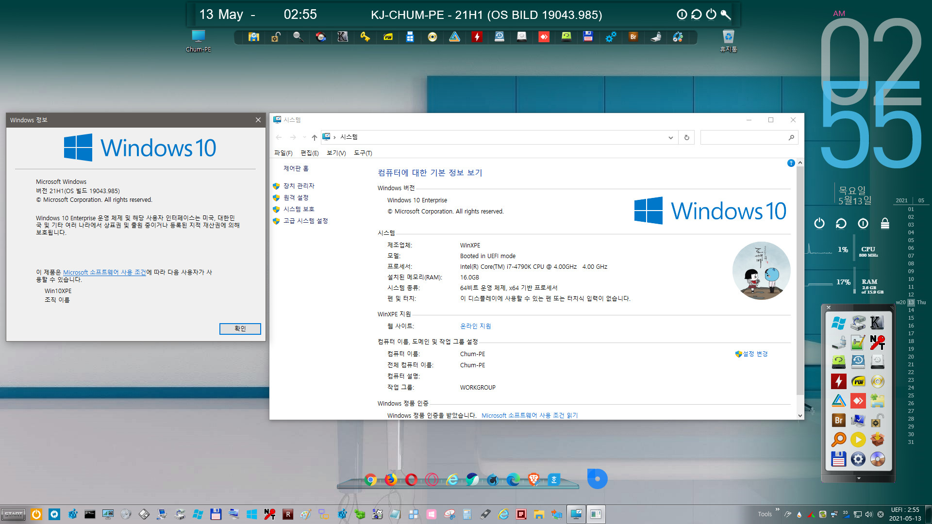The image size is (932, 524).
Task: Open the command prompt icon in taskbar
Action: 90,514
